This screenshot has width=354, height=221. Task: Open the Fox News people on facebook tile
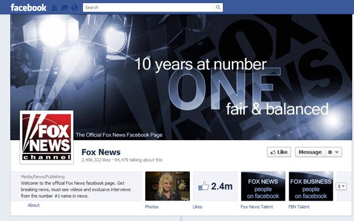(x=263, y=186)
